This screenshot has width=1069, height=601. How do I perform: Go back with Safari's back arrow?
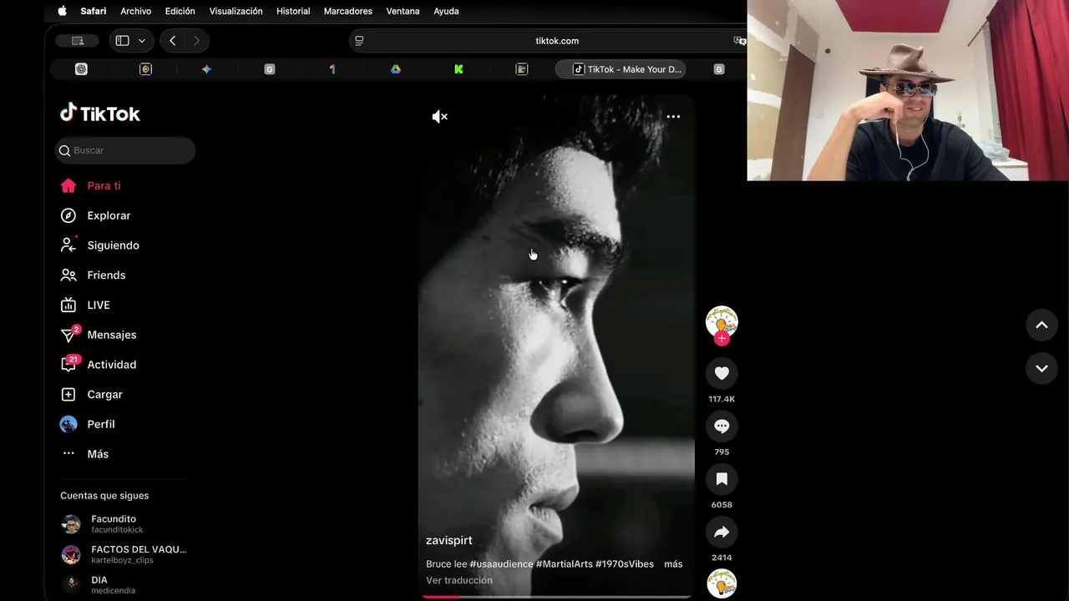pyautogui.click(x=172, y=40)
